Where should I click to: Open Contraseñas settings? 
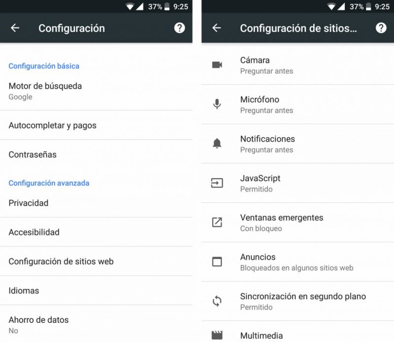(x=96, y=155)
